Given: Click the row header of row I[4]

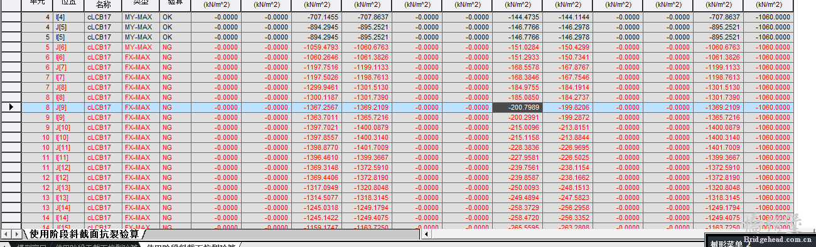Looking at the screenshot, I should point(11,17).
